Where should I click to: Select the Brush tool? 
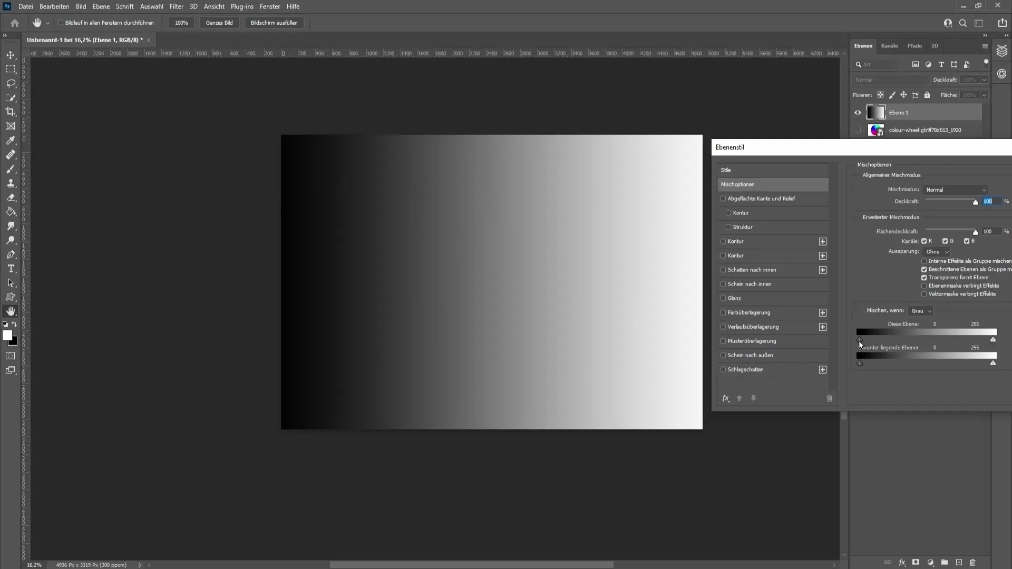(x=11, y=169)
